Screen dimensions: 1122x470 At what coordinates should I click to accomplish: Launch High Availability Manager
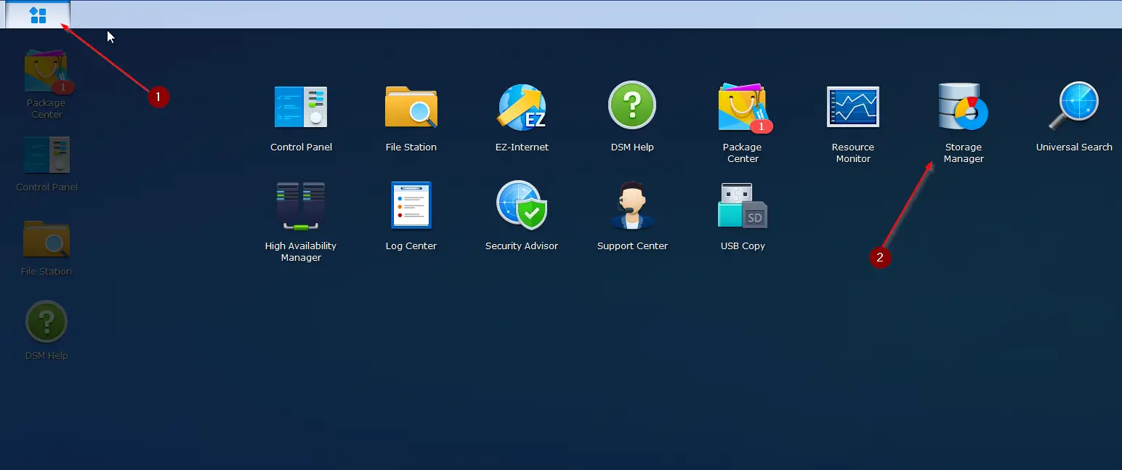(x=301, y=206)
